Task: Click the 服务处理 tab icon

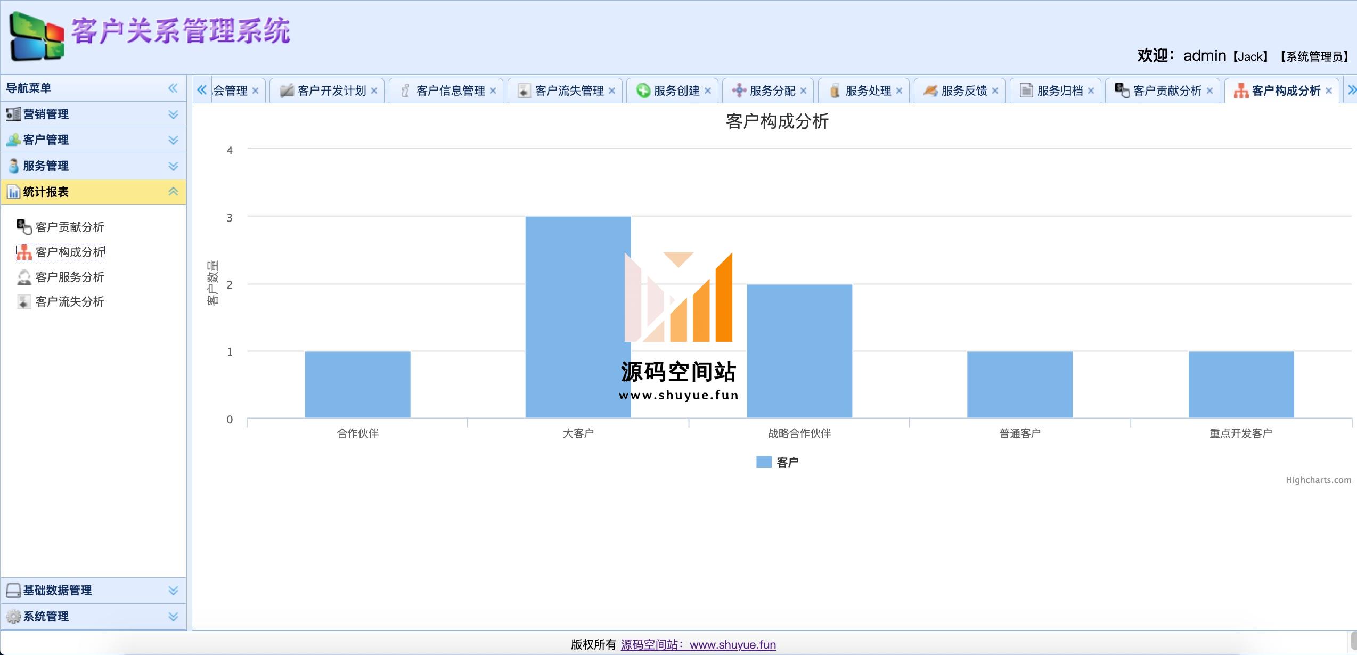Action: (x=835, y=91)
